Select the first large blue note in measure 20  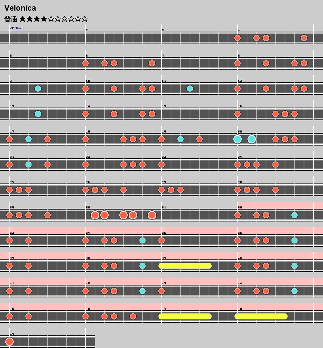pos(237,139)
